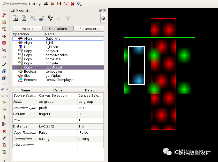Expand the left toolbar overflow chevron

click(4, 161)
